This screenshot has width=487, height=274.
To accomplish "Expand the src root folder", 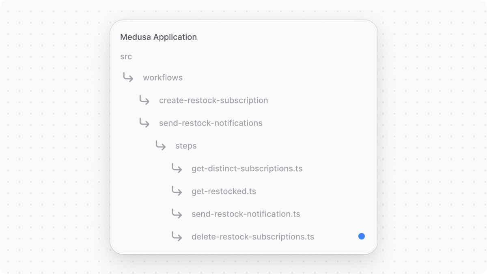I will [126, 56].
